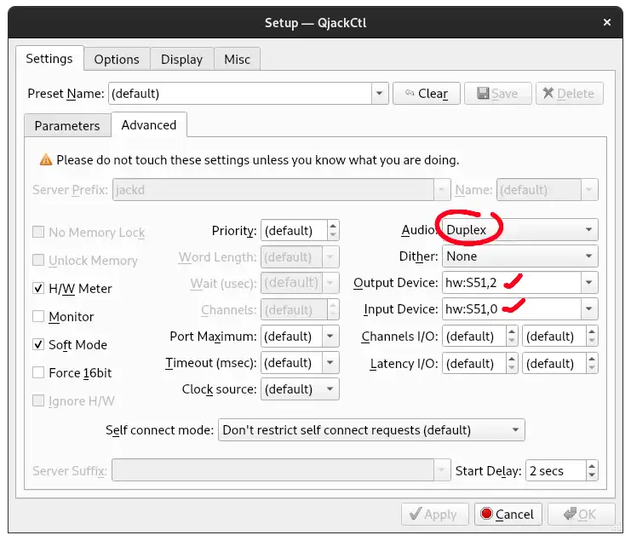Close the Setup QjackCtl window

(607, 22)
